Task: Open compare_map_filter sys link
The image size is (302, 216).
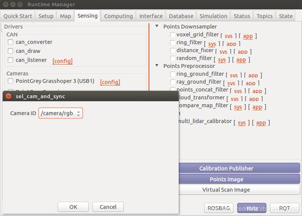Action: (x=238, y=107)
